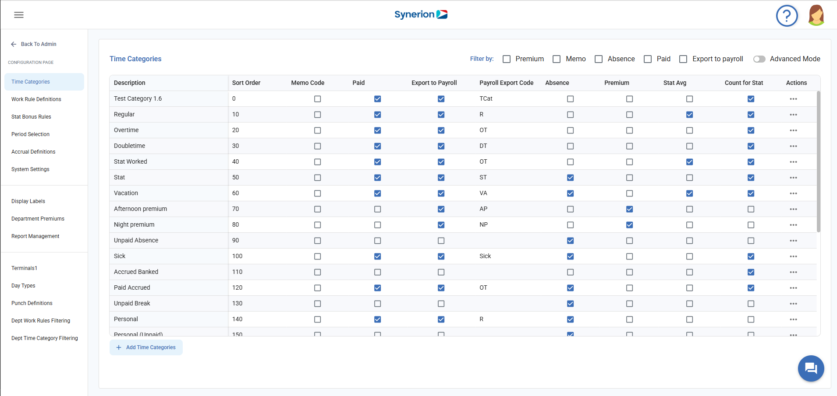Screen dimensions: 837x396
Task: Click the Vacation description cell
Action: coord(169,193)
